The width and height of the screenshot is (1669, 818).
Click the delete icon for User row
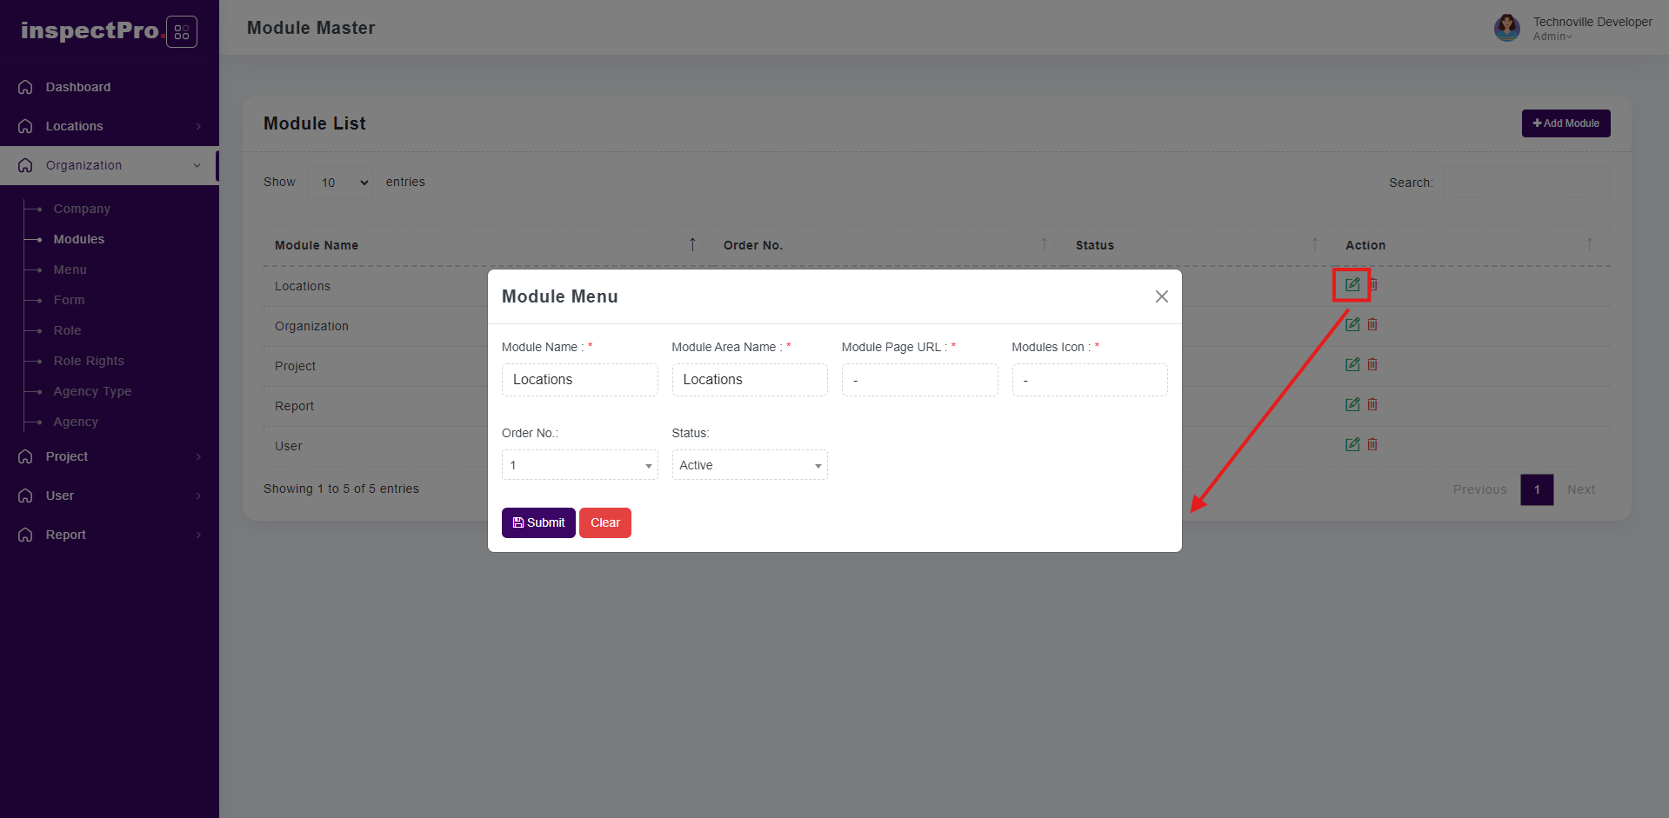point(1372,445)
